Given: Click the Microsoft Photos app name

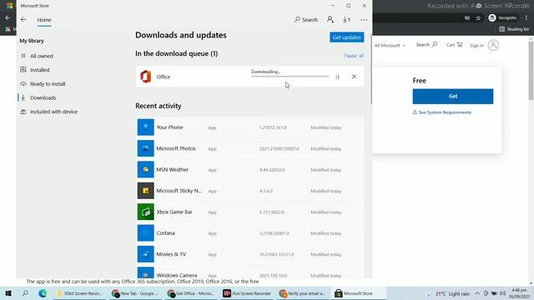Looking at the screenshot, I should [176, 148].
